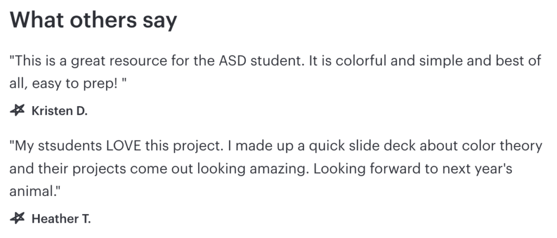Click the reviewer name Heather T.
Image resolution: width=557 pixels, height=238 pixels.
pyautogui.click(x=61, y=219)
